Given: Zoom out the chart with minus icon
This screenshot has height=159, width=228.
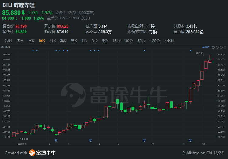Looking at the screenshot, I should (217, 47).
